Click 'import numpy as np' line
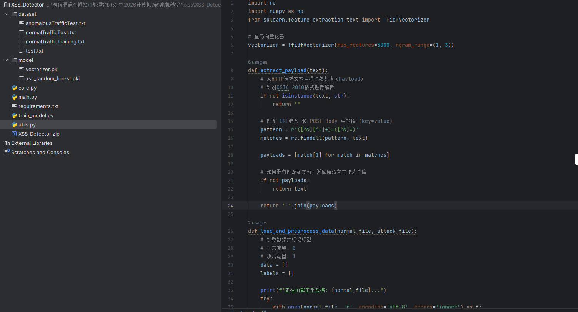578x312 pixels. pyautogui.click(x=276, y=11)
